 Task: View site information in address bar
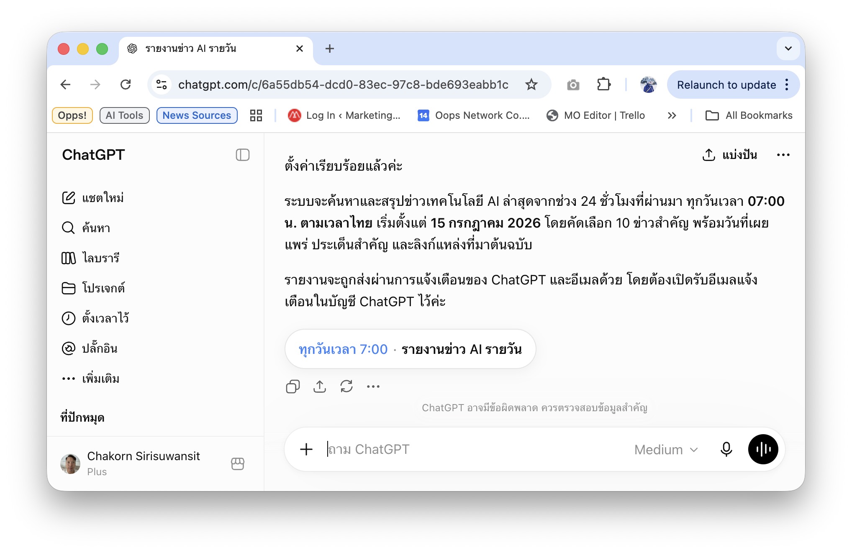point(162,84)
